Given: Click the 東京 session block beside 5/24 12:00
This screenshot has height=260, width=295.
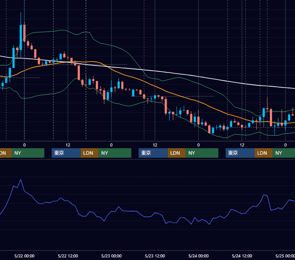Looking at the screenshot, I should point(240,153).
